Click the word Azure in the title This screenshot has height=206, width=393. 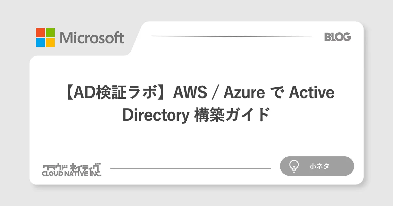point(245,93)
